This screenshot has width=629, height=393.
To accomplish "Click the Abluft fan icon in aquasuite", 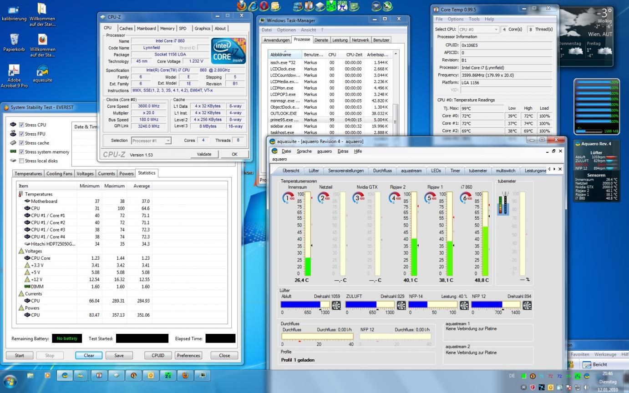I will click(x=337, y=305).
